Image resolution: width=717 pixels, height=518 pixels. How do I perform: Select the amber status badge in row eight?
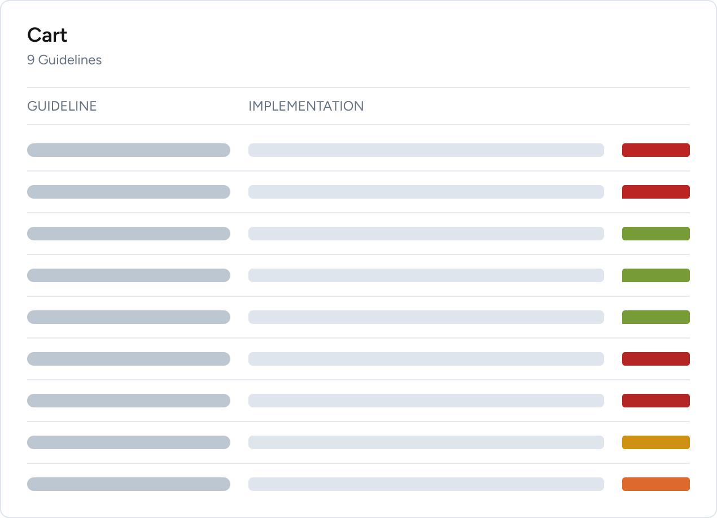(656, 442)
